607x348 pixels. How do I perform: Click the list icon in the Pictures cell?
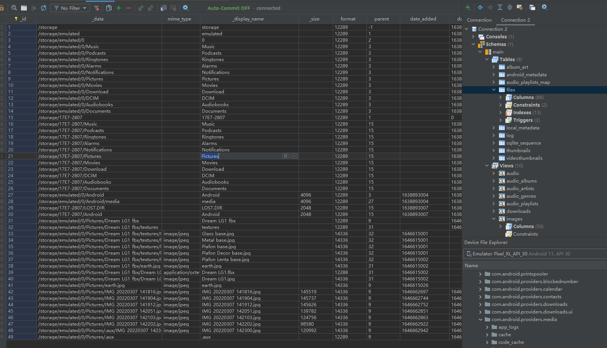pyautogui.click(x=286, y=156)
